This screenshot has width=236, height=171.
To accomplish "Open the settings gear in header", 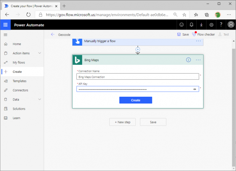I will tap(211, 25).
